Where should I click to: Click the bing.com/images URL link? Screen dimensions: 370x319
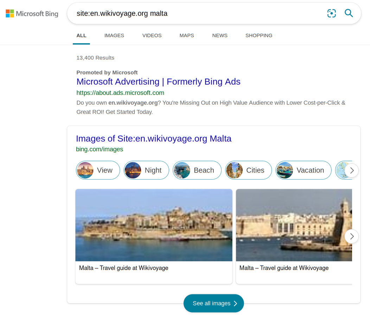(x=99, y=149)
